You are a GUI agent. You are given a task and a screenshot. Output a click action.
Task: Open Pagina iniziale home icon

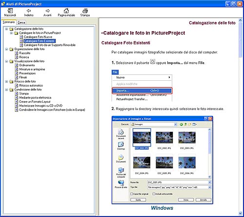66,11
